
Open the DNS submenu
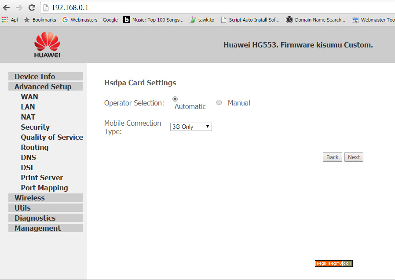[29, 157]
